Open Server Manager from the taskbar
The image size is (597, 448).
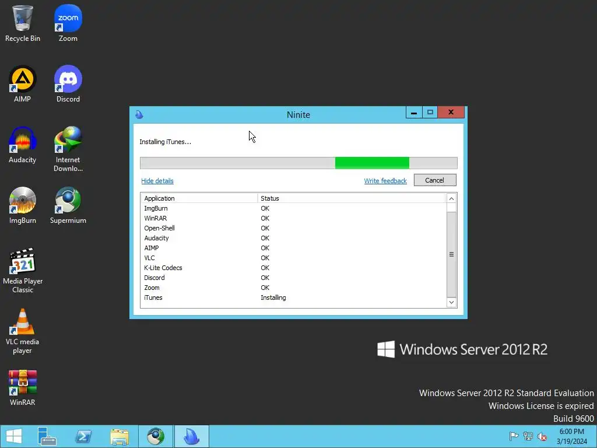pyautogui.click(x=47, y=436)
